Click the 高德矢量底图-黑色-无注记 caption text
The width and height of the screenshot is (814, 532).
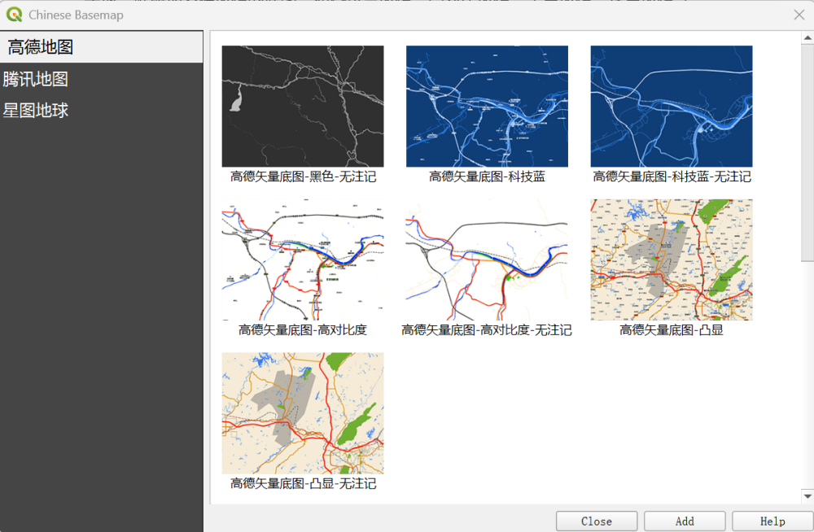303,177
